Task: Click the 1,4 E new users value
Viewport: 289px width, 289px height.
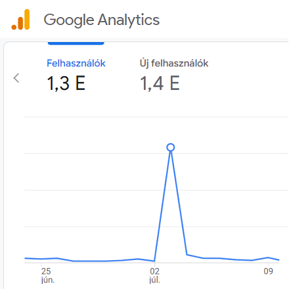Action: pyautogui.click(x=160, y=83)
